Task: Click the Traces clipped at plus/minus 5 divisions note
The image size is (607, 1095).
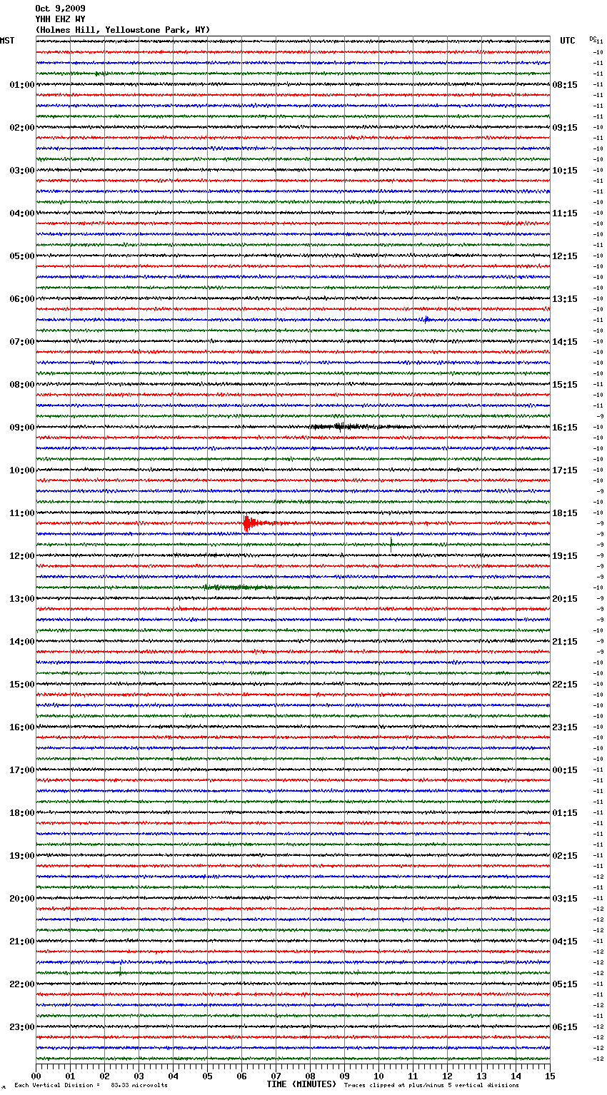Action: pos(431,1086)
